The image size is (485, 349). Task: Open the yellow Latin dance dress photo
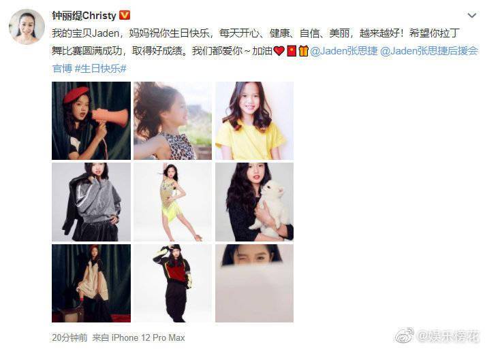pos(172,202)
